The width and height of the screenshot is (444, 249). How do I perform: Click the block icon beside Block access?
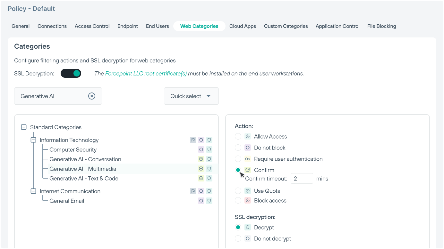[x=247, y=200]
